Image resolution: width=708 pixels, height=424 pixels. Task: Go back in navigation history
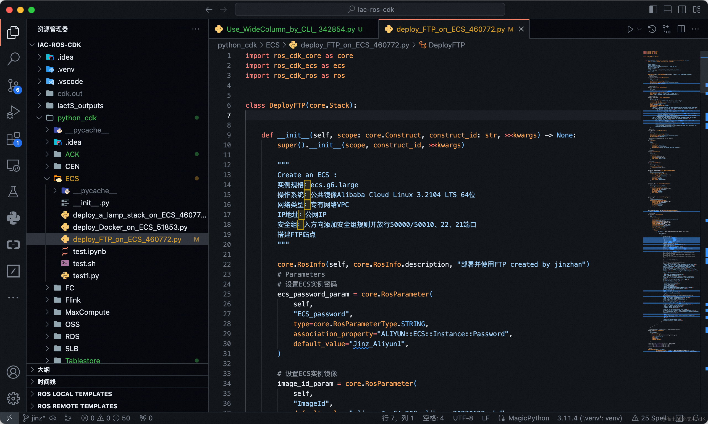[x=209, y=10]
